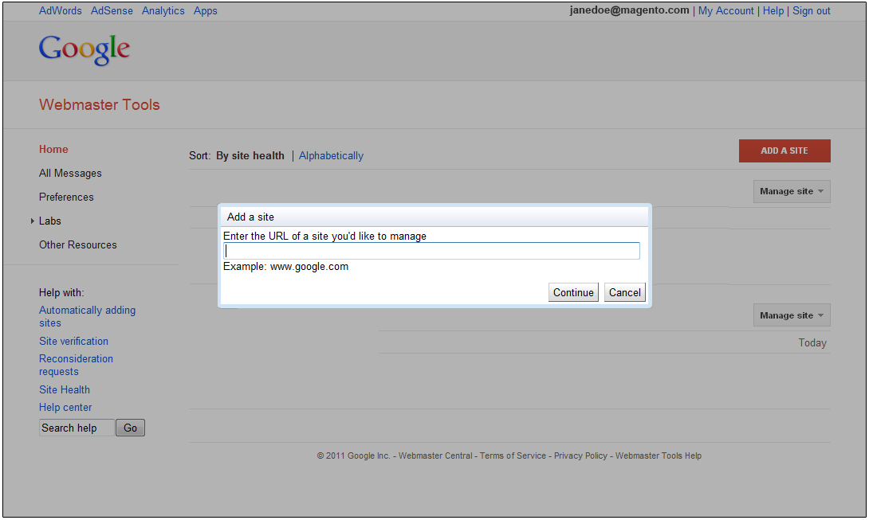Open Site verification help link
The width and height of the screenshot is (869, 520).
pyautogui.click(x=73, y=341)
